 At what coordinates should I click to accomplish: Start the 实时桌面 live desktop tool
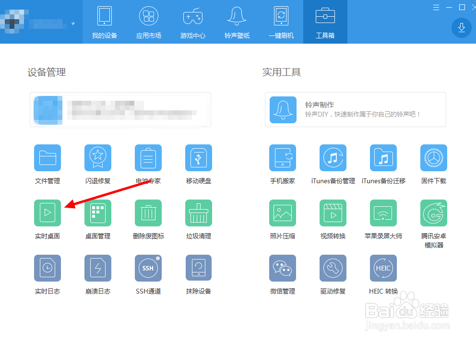[x=48, y=212]
